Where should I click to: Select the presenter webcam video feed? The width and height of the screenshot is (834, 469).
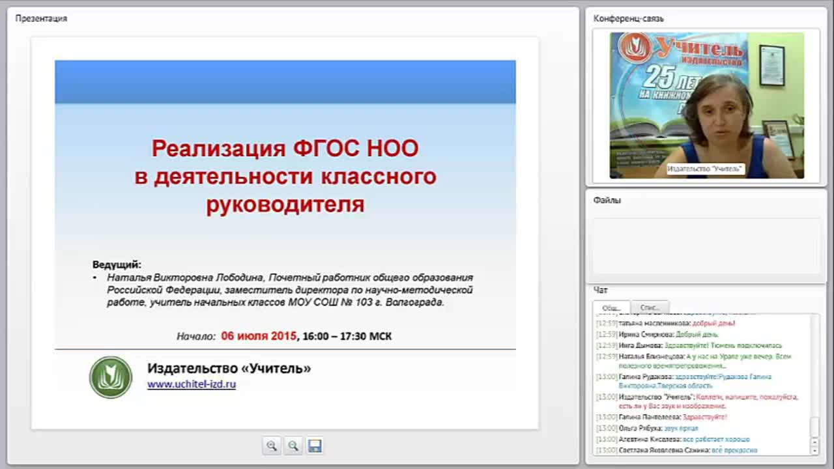(707, 106)
